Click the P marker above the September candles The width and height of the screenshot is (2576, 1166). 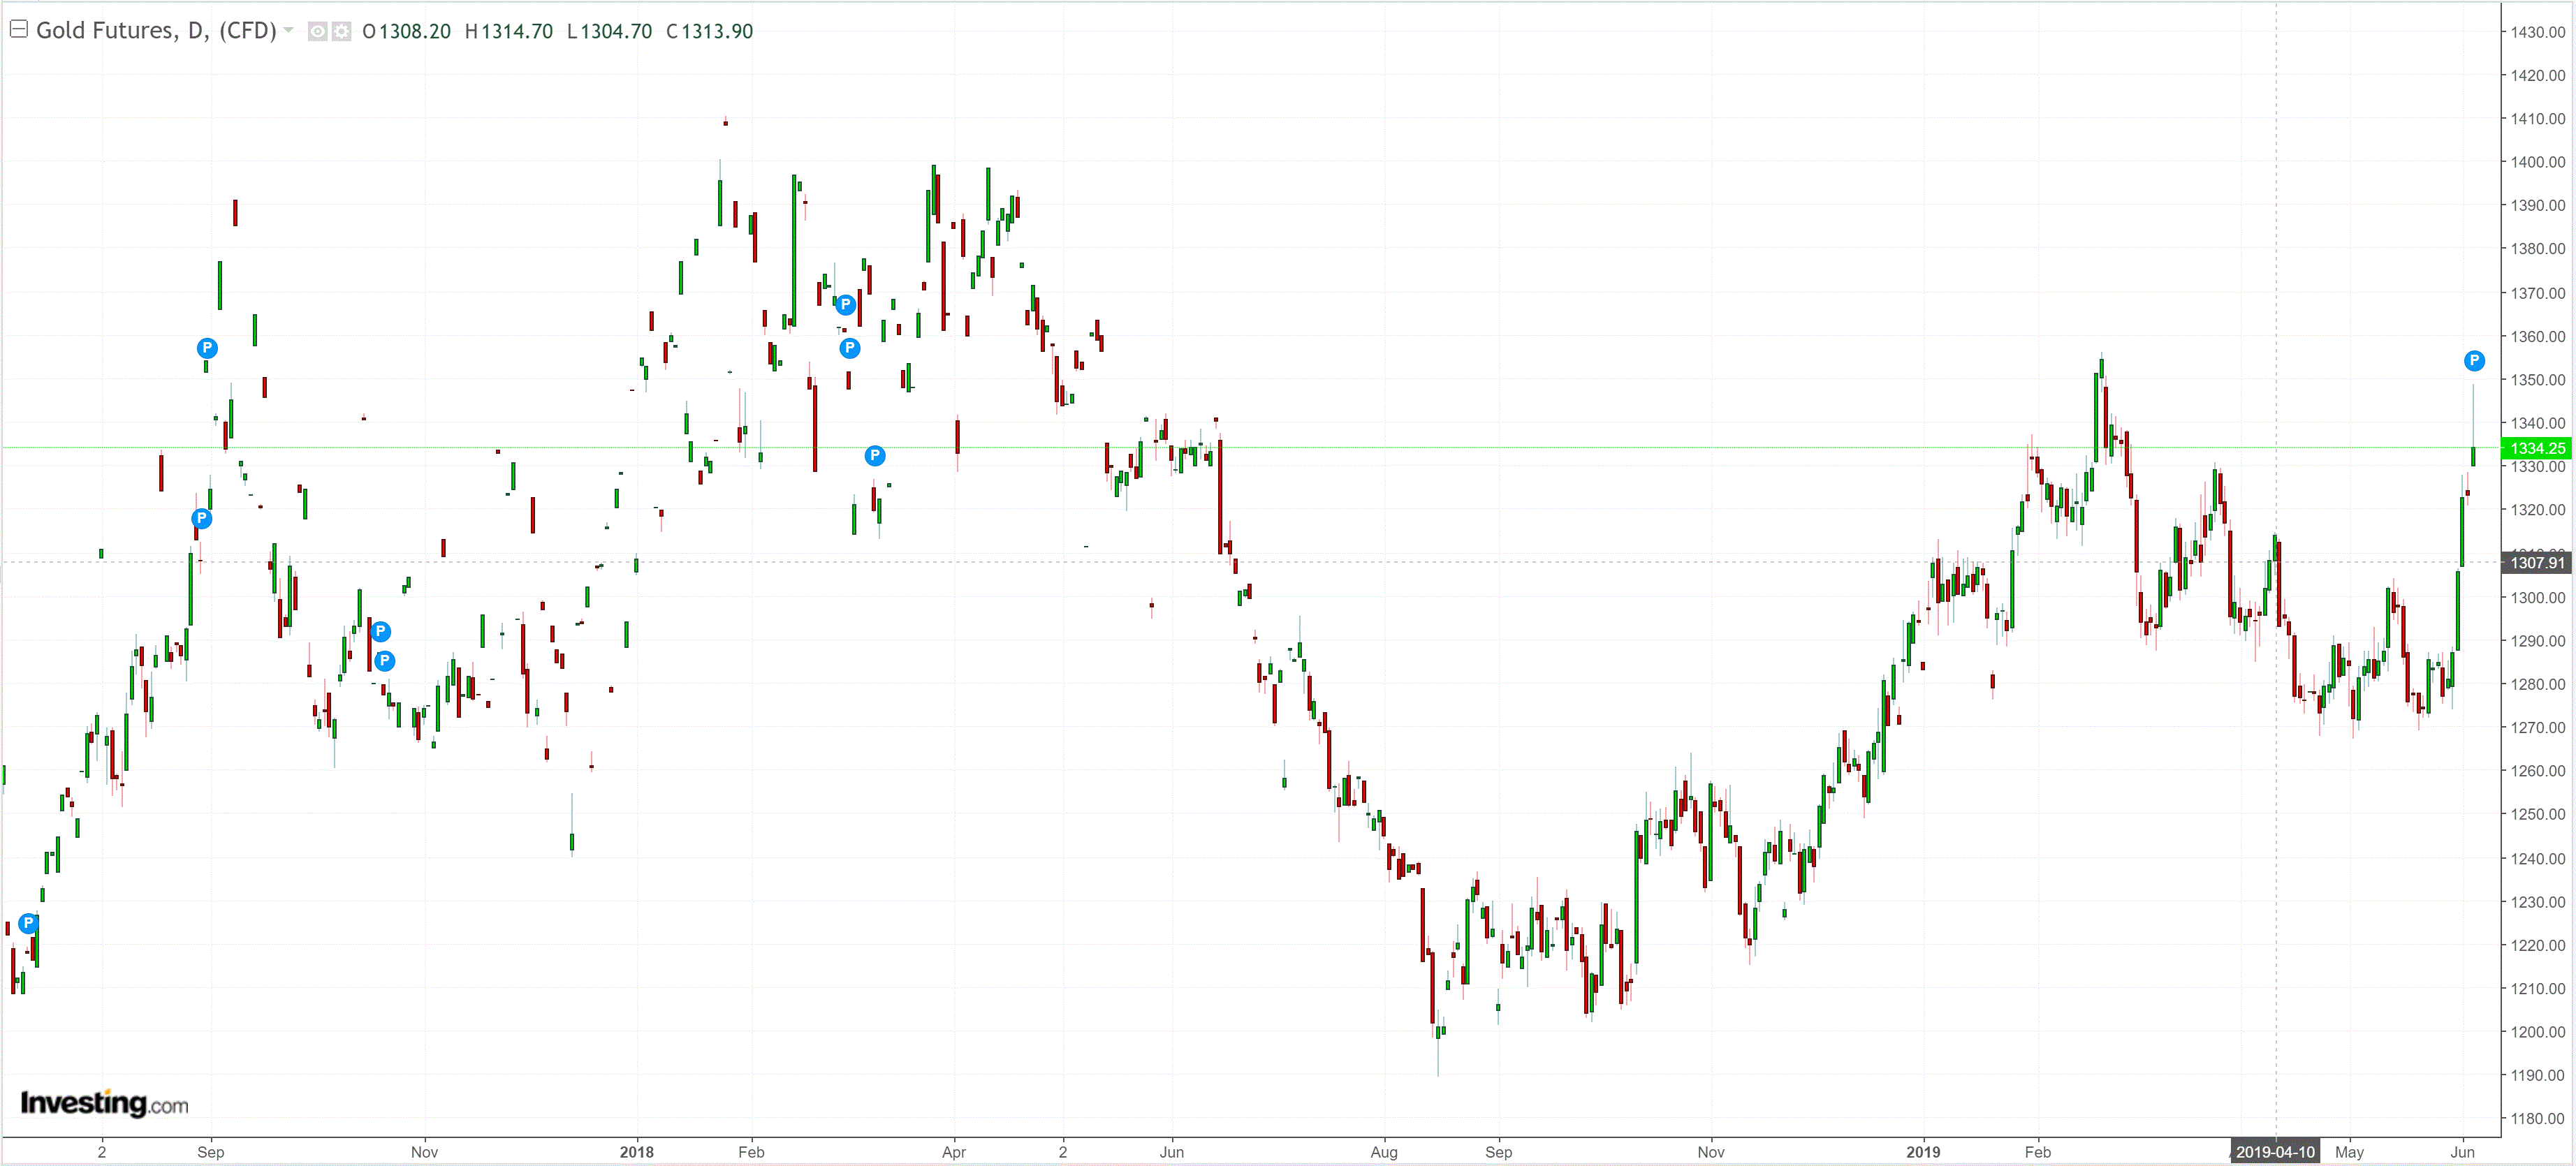[x=206, y=347]
